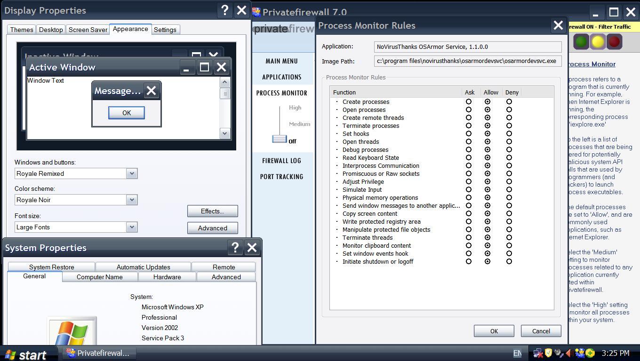The image size is (640, 361).
Task: Maximize the Privatefirewall 7.0 window
Action: [614, 12]
